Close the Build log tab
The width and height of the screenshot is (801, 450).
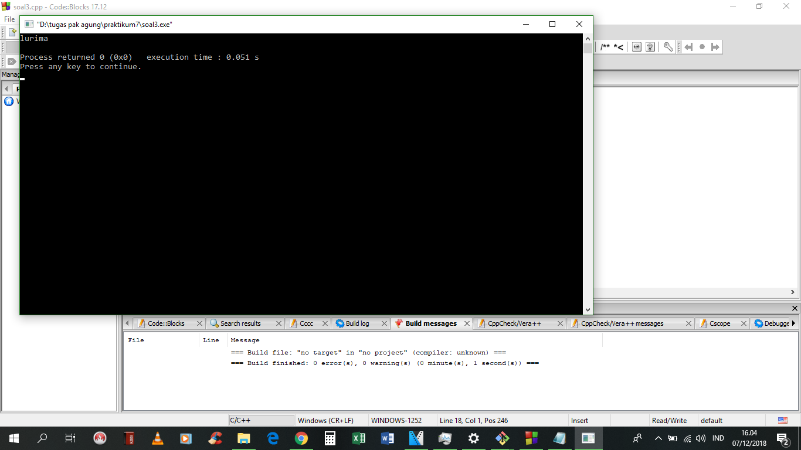[x=385, y=323]
